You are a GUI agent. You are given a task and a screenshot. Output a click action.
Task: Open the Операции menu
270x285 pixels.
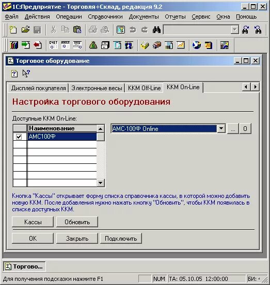tap(69, 16)
